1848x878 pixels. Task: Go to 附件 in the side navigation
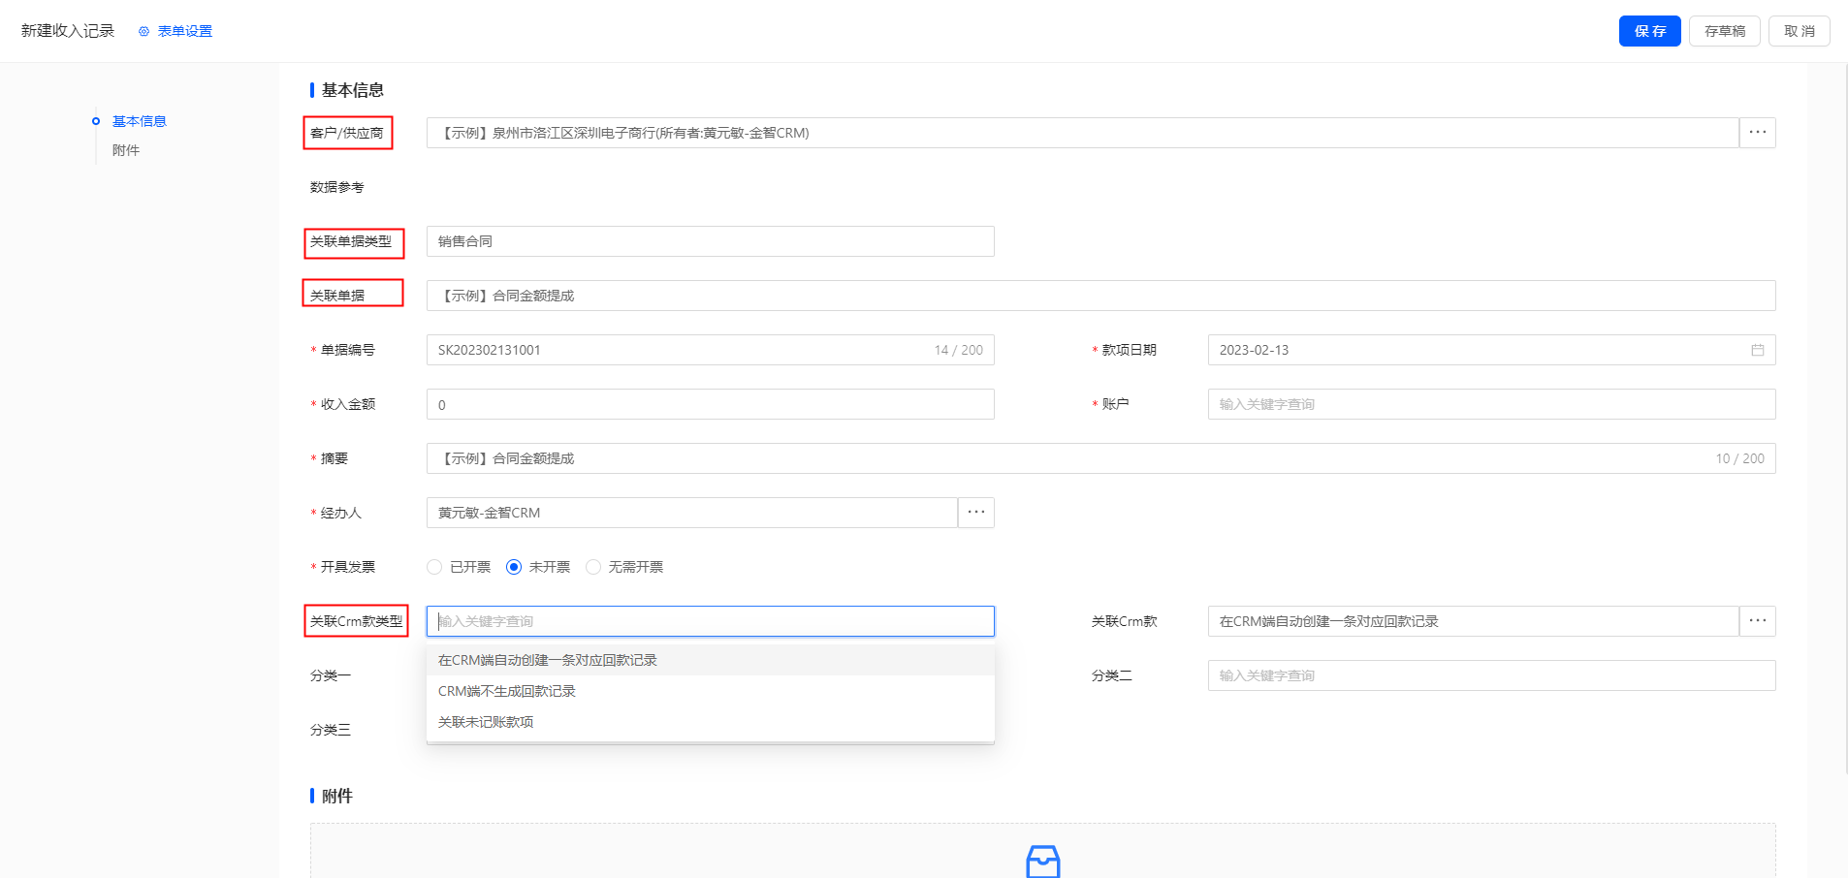point(126,150)
